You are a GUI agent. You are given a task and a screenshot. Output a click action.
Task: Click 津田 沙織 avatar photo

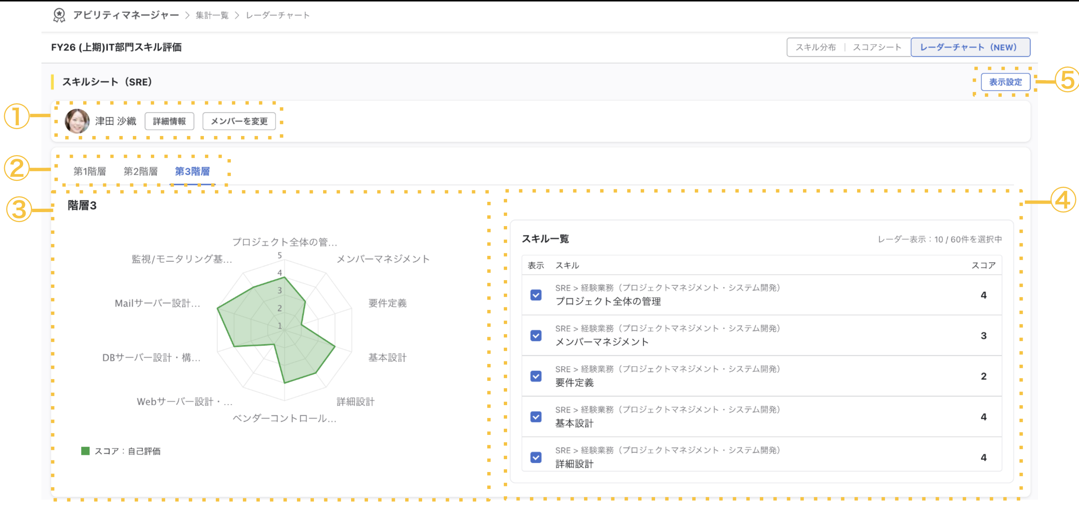tap(77, 121)
